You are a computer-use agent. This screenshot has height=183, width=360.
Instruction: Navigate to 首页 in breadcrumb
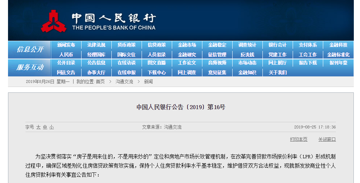[100, 82]
